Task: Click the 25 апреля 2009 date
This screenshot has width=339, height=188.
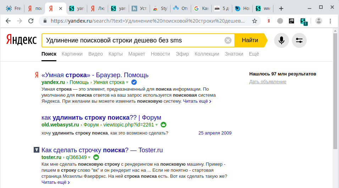Action: (215, 133)
